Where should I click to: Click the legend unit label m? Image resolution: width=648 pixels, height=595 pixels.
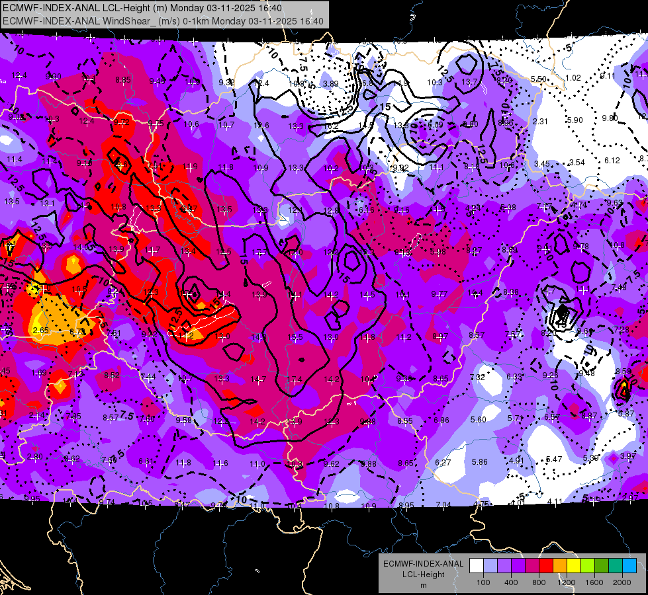pyautogui.click(x=423, y=586)
